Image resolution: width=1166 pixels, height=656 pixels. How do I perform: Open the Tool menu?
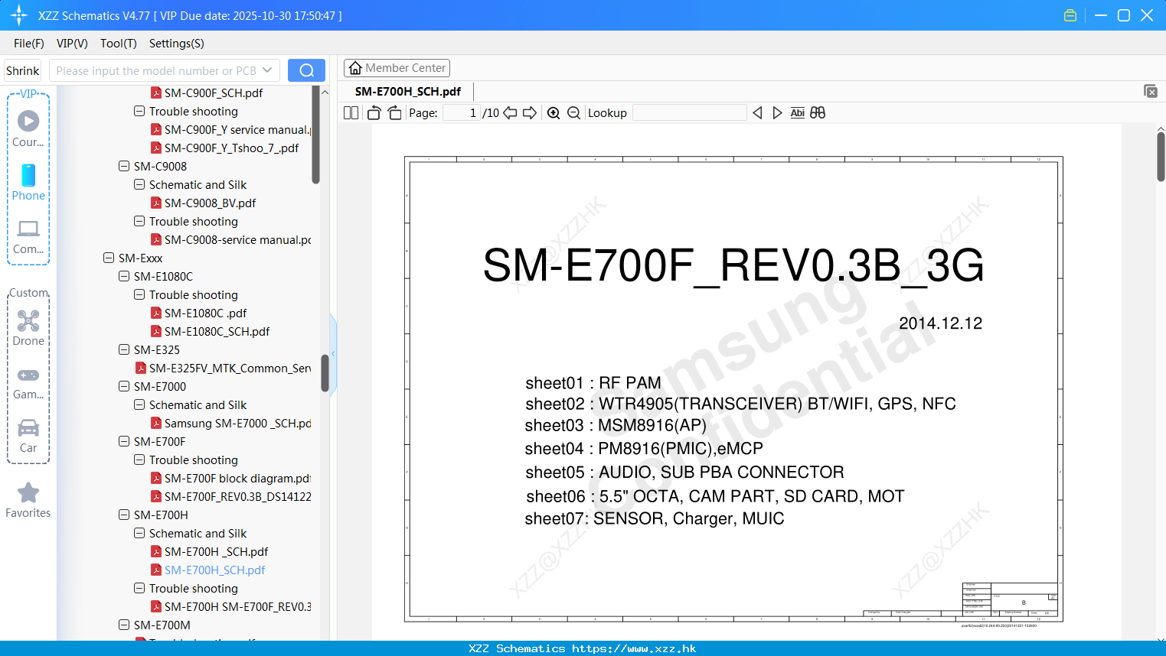tap(119, 44)
